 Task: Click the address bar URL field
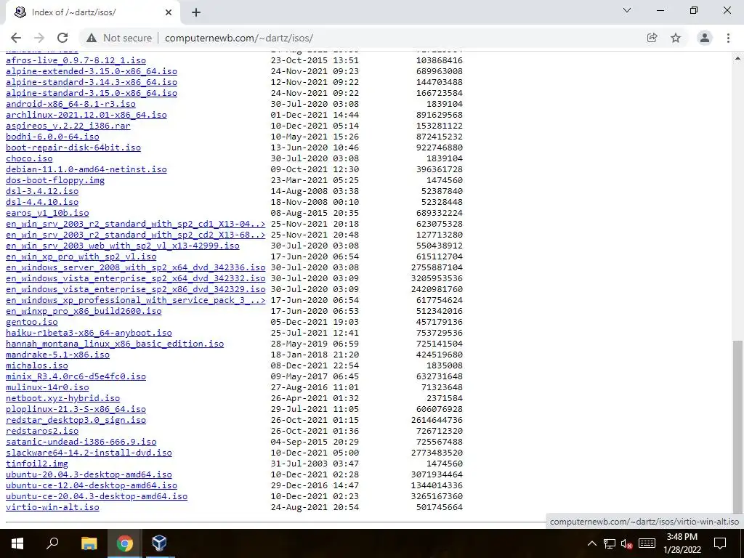tap(239, 38)
